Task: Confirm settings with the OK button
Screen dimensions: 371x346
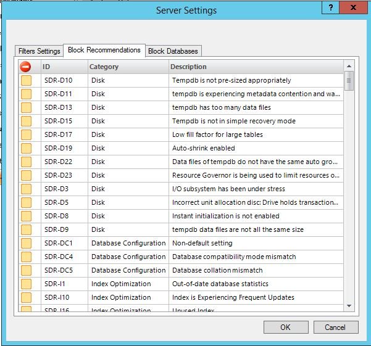Action: 286,327
